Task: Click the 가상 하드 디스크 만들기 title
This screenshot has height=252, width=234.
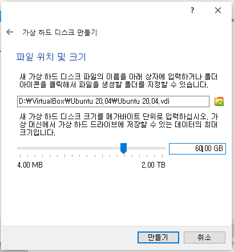Action: pyautogui.click(x=60, y=32)
